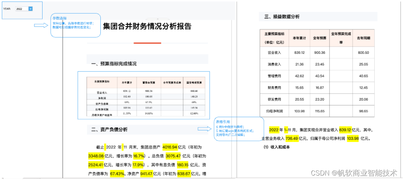Click the 归母净资产收益率 row label
The image size is (403, 180).
click(102, 114)
